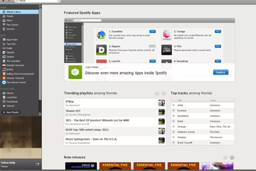Click the up arrow above Trending playlists
Screen dimensions: 256x171
click(157, 93)
